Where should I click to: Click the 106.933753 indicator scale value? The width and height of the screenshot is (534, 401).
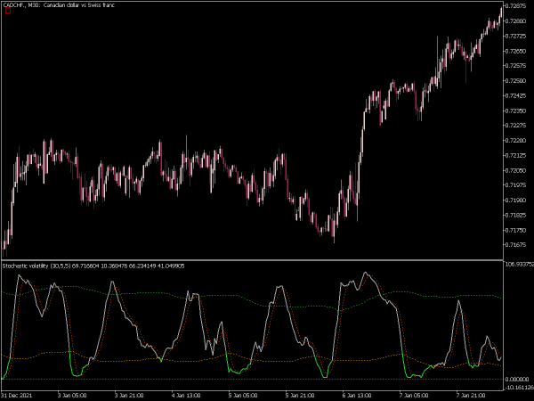click(x=520, y=265)
